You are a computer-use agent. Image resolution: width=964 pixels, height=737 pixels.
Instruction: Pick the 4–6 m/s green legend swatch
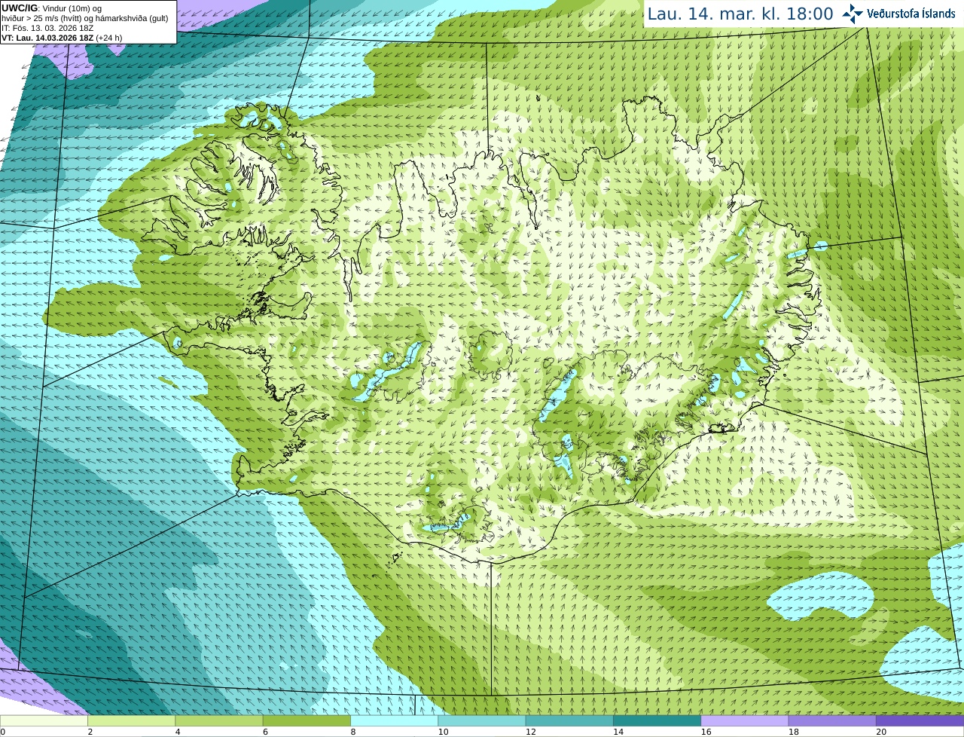(219, 720)
